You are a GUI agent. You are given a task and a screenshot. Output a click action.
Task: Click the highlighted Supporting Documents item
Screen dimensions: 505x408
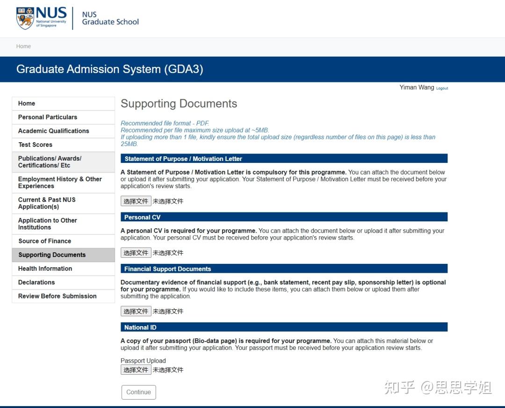pos(51,255)
